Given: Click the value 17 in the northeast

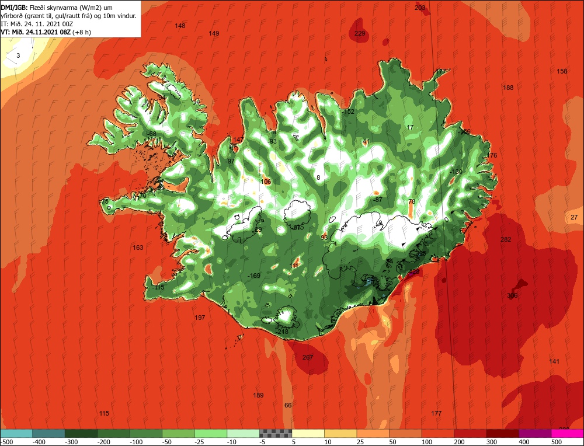Looking at the screenshot, I should pyautogui.click(x=410, y=127).
